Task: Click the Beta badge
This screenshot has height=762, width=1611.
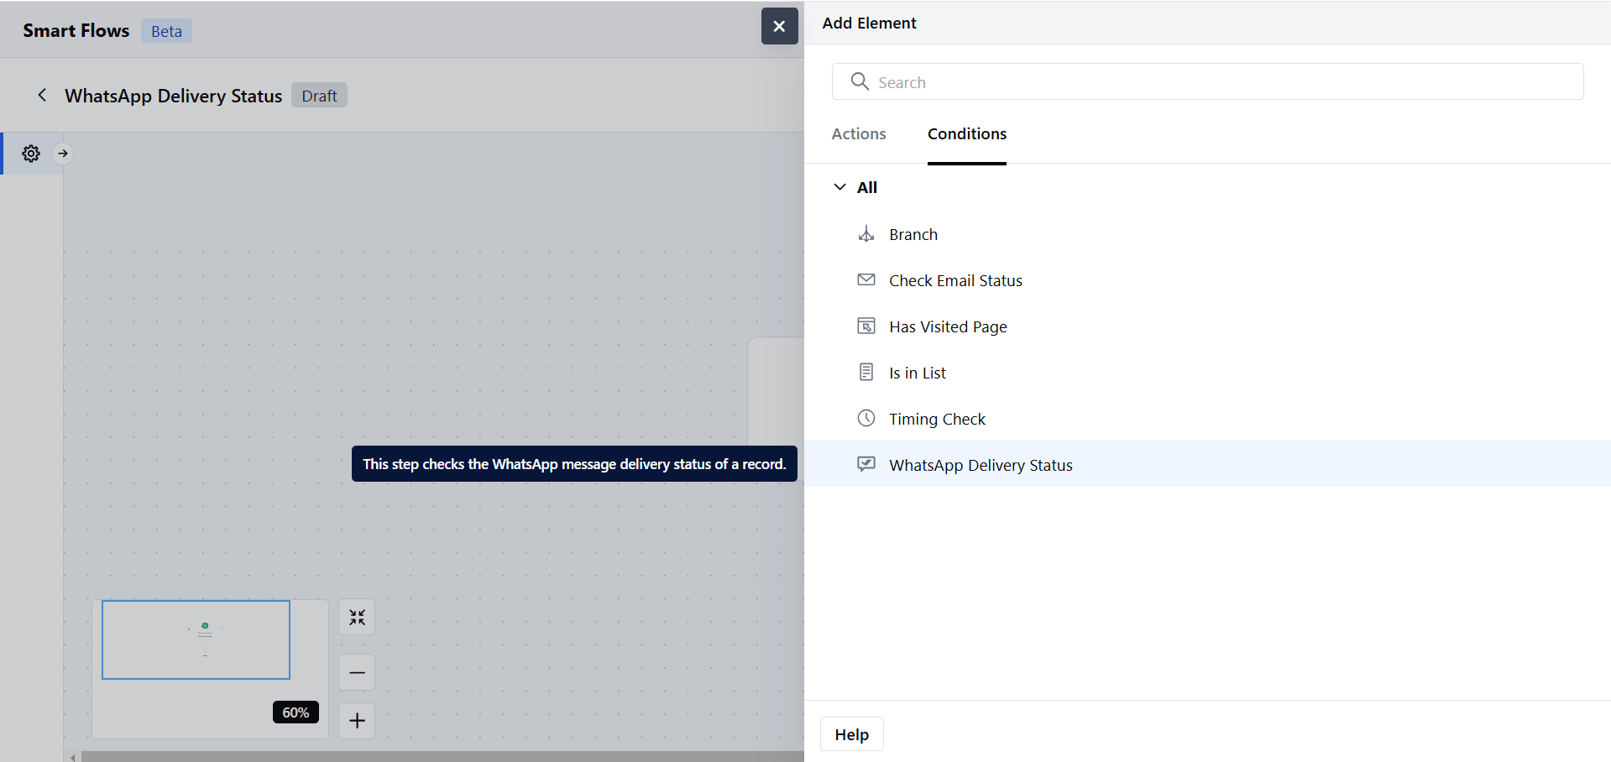Action: coord(166,31)
